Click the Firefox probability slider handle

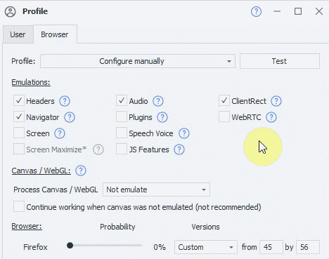[70, 246]
